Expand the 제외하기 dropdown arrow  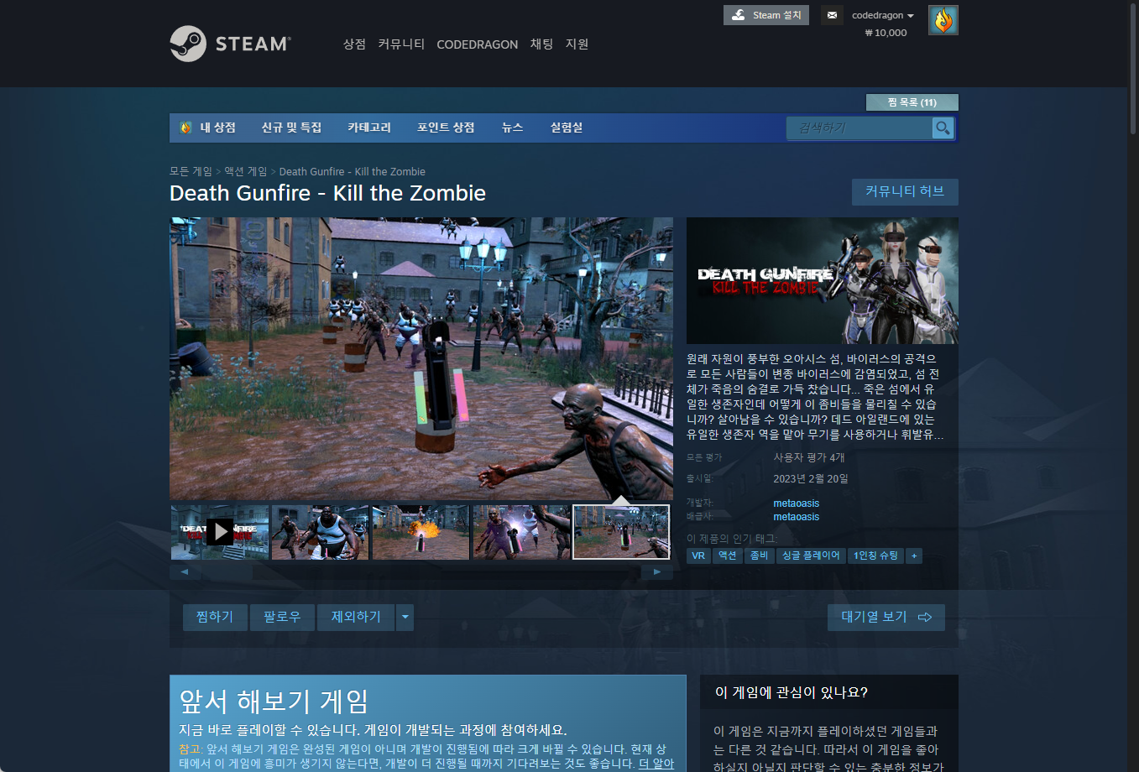click(405, 618)
